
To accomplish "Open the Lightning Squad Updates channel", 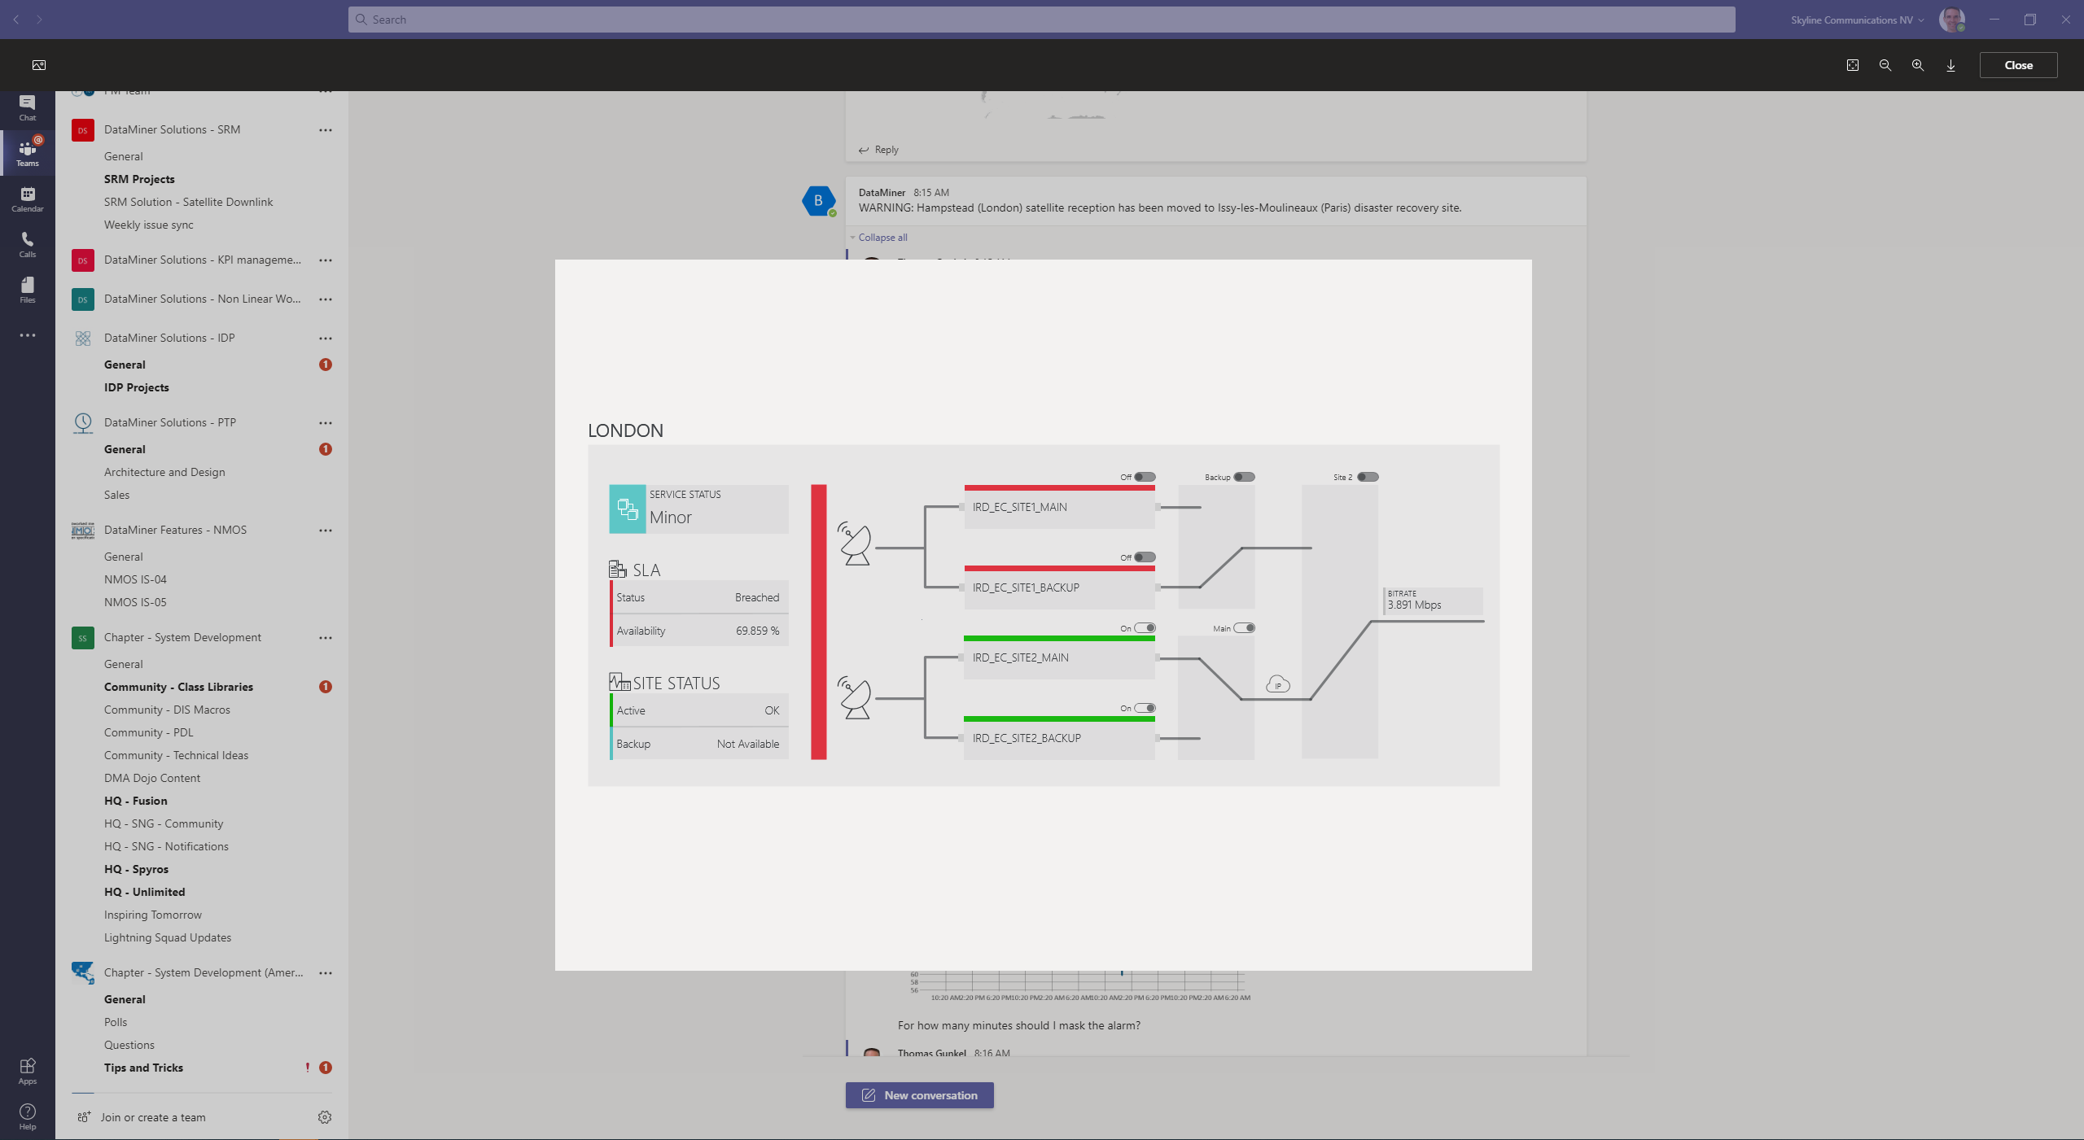I will [167, 937].
